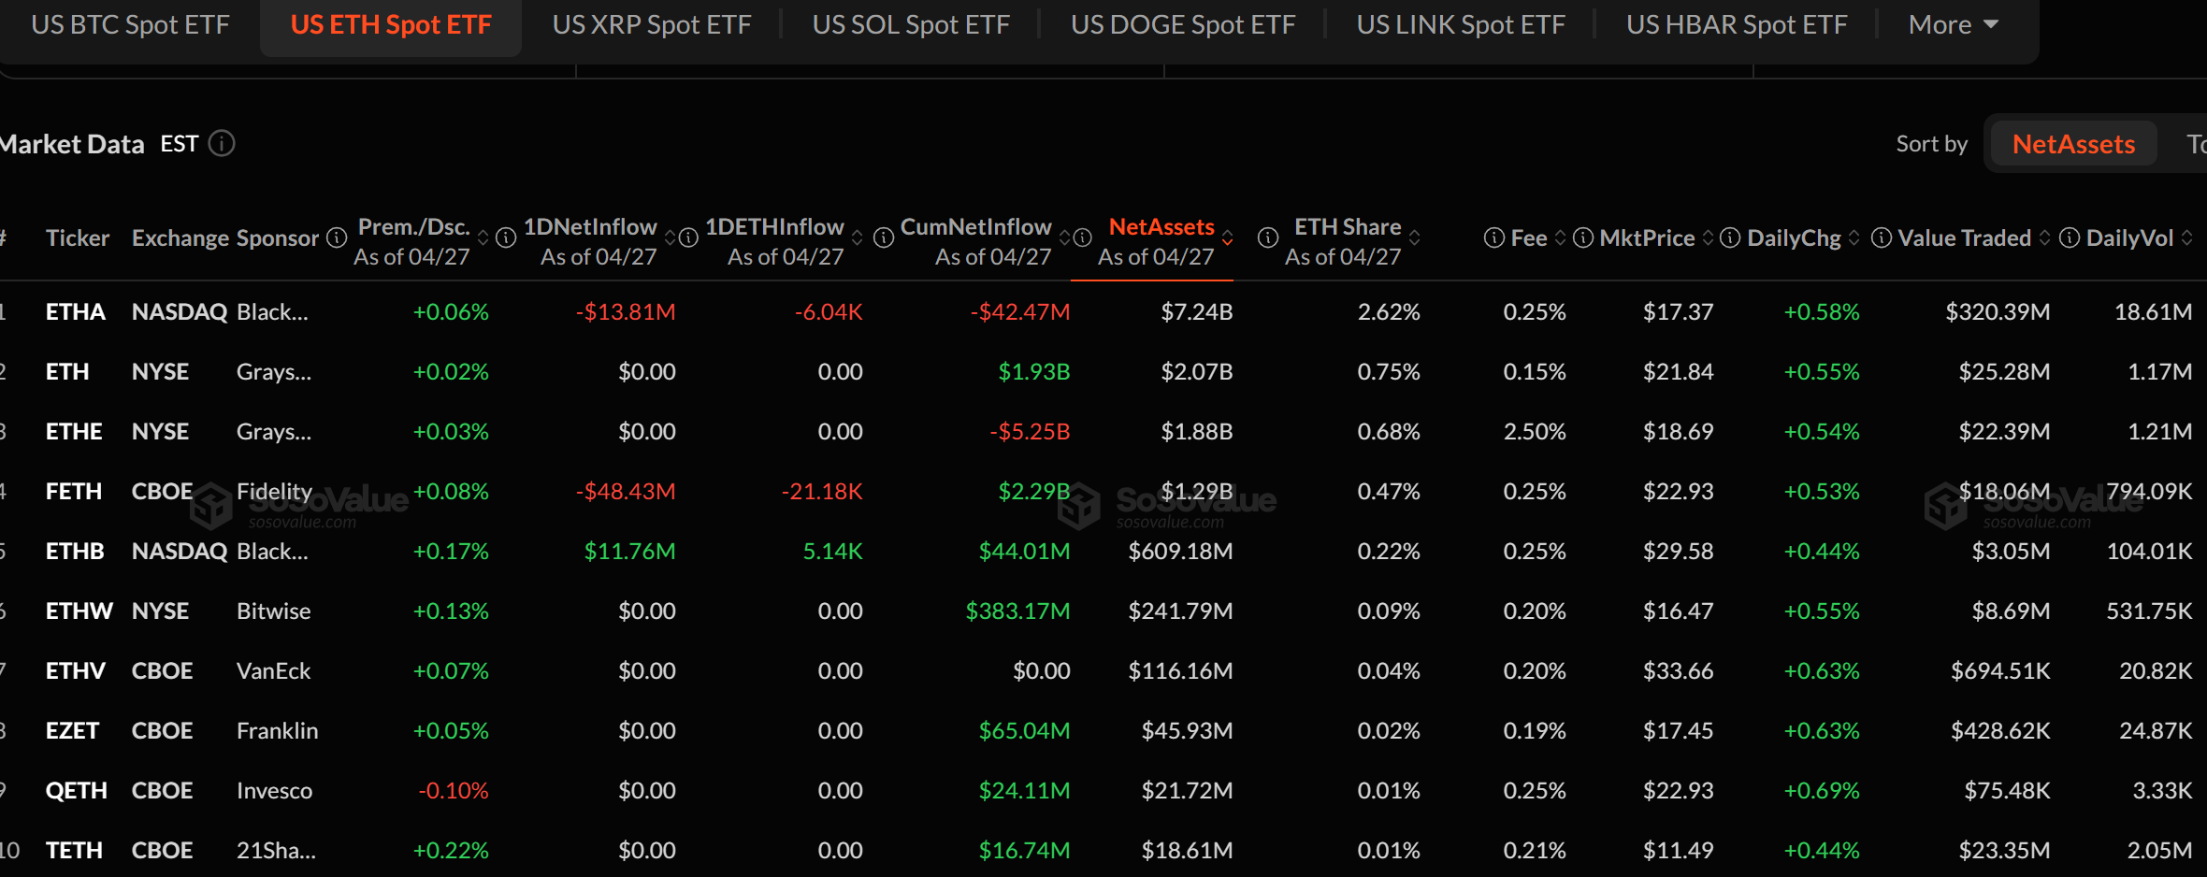
Task: Open the ETH Share sort chevron
Action: click(x=1413, y=238)
